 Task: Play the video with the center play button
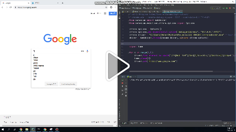click(x=118, y=66)
